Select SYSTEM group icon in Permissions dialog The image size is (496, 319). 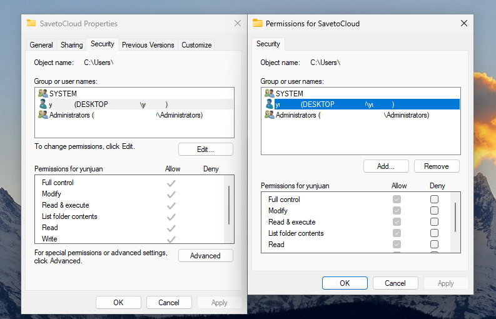click(x=269, y=93)
